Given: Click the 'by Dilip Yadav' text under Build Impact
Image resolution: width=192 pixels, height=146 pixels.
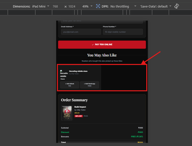Looking at the screenshot, I should click(80, 110).
